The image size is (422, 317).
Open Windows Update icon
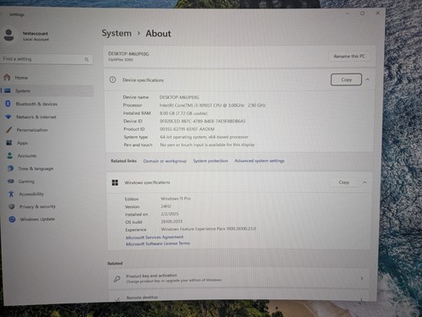tap(12, 219)
